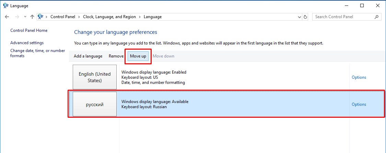Click the Language window title bar icon

pyautogui.click(x=5, y=6)
